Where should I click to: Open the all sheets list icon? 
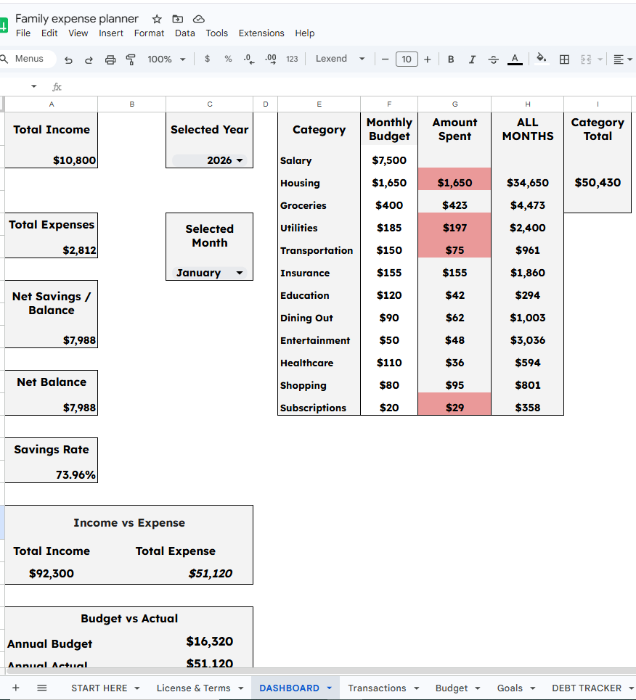(x=41, y=688)
